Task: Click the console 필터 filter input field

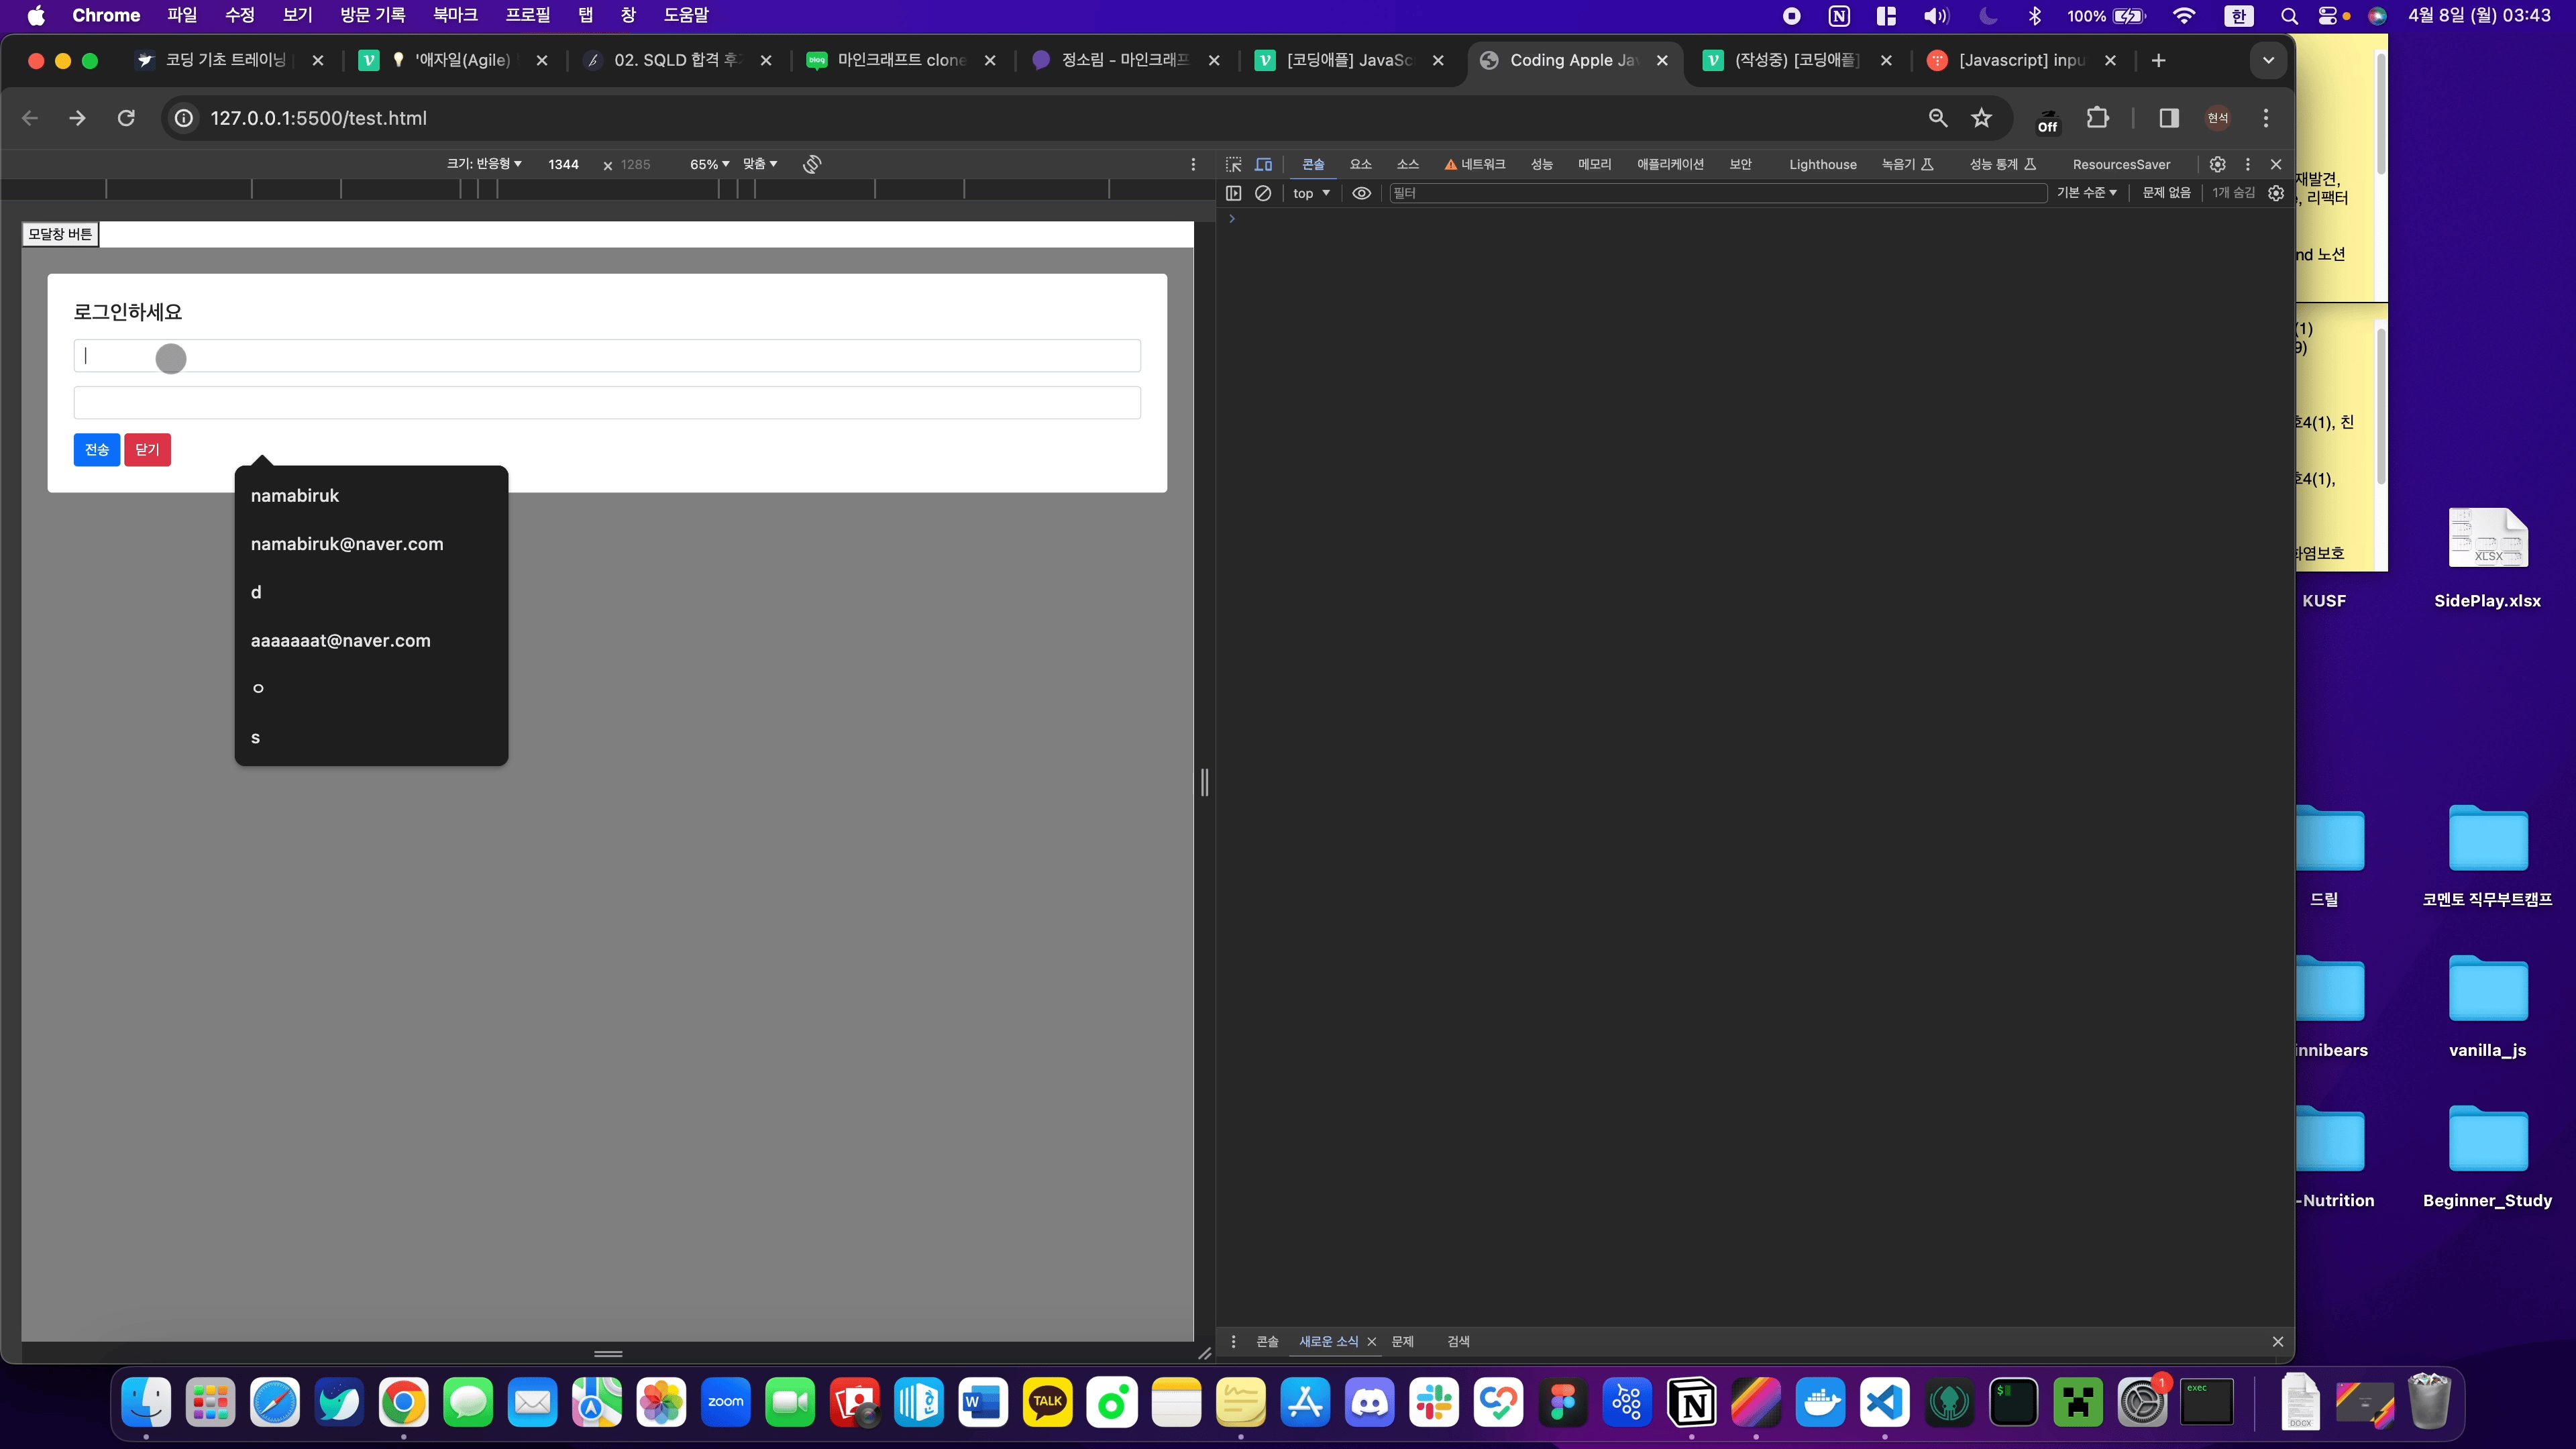Action: point(1715,193)
